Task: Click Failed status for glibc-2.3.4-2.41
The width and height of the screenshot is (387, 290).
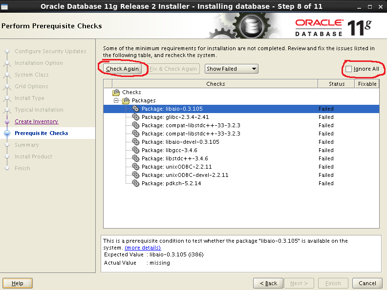Action: pos(326,117)
